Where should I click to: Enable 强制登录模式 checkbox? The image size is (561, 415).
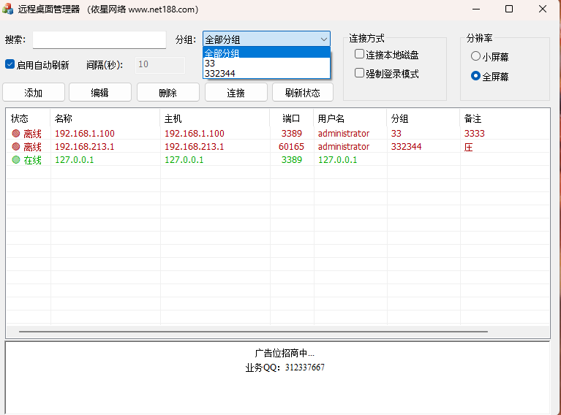(x=359, y=73)
